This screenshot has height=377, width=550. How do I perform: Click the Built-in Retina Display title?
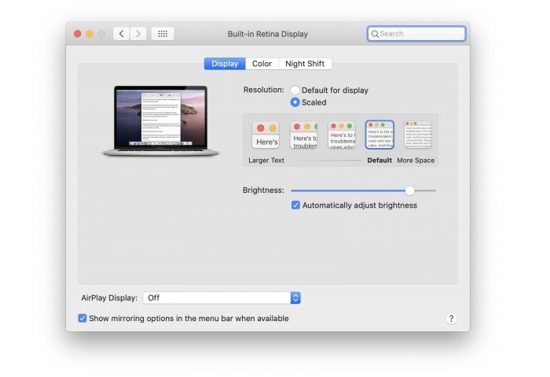coord(268,34)
